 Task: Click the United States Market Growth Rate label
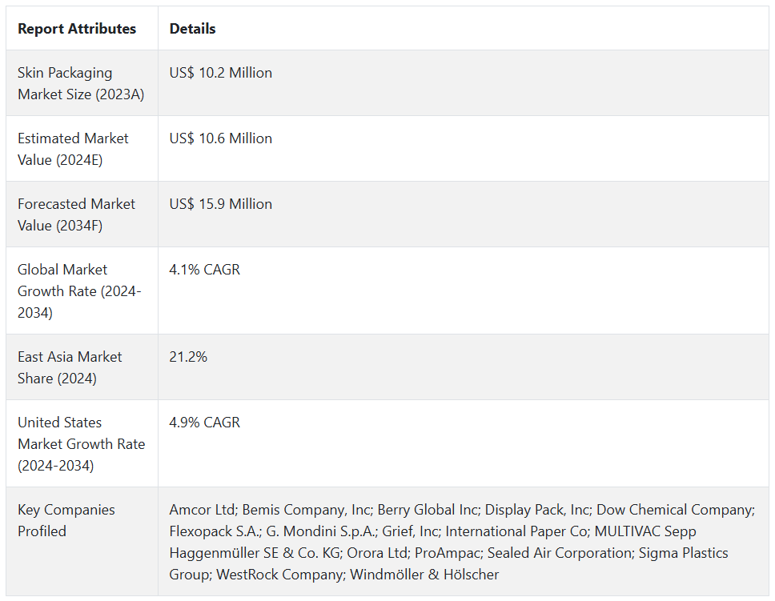pyautogui.click(x=81, y=443)
